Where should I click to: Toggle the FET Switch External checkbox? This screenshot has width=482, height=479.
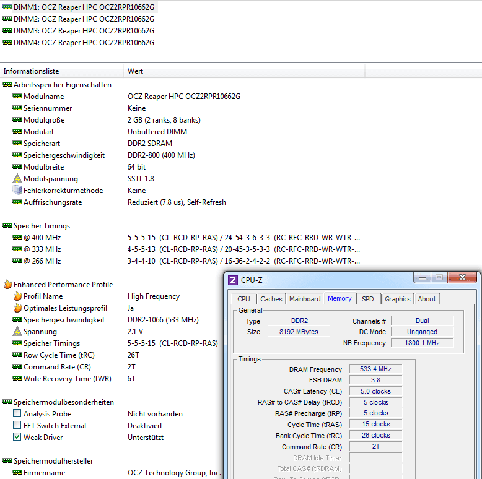17,425
